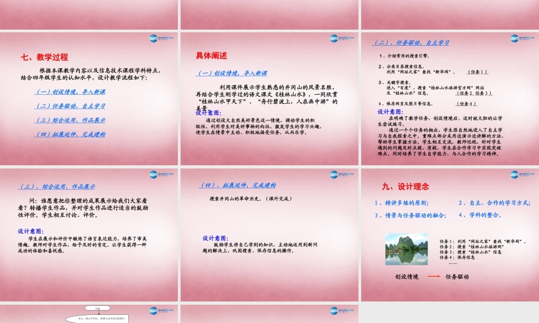Click "设计意图:" label on 综合运用 slide
This screenshot has height=323, width=539.
point(31,231)
